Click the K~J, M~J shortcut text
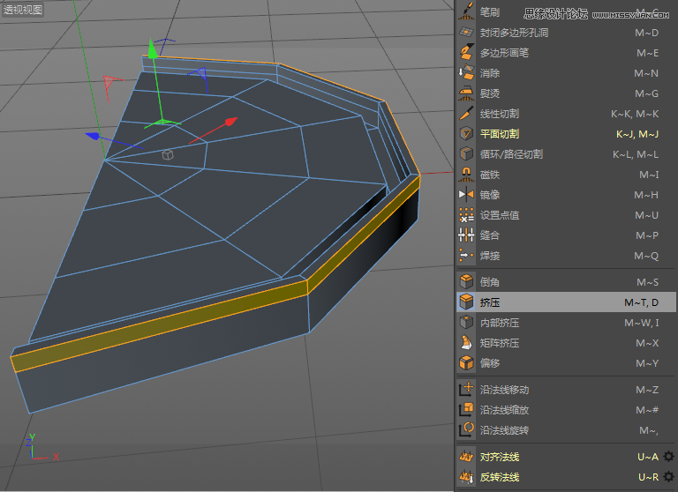Image resolution: width=678 pixels, height=492 pixels. coord(637,134)
